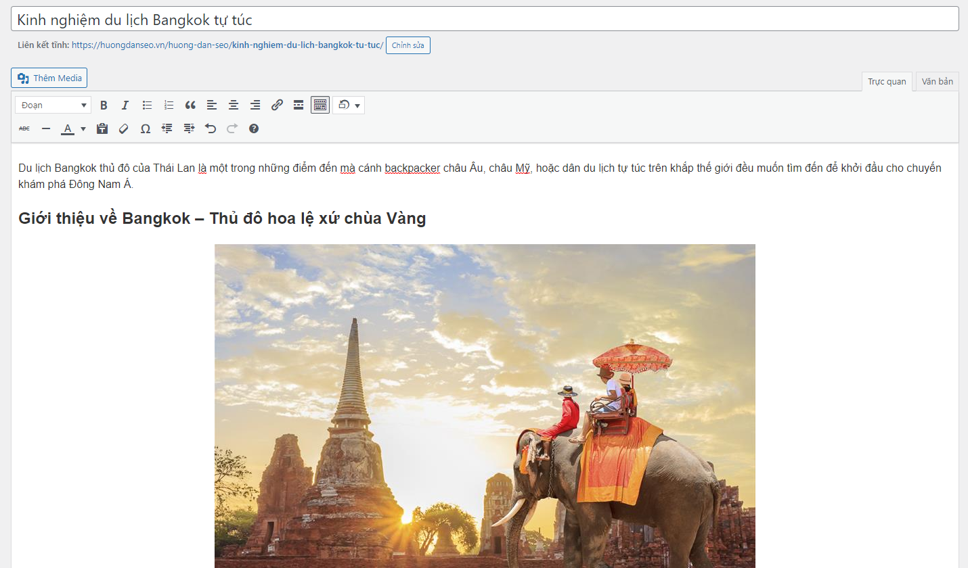
Task: Toggle italic formatting
Action: click(125, 105)
